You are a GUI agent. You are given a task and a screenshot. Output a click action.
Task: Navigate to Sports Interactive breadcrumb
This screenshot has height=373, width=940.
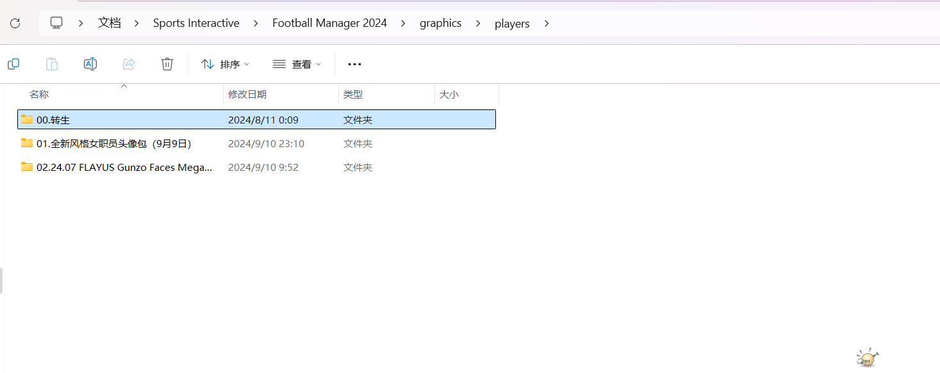click(x=196, y=23)
